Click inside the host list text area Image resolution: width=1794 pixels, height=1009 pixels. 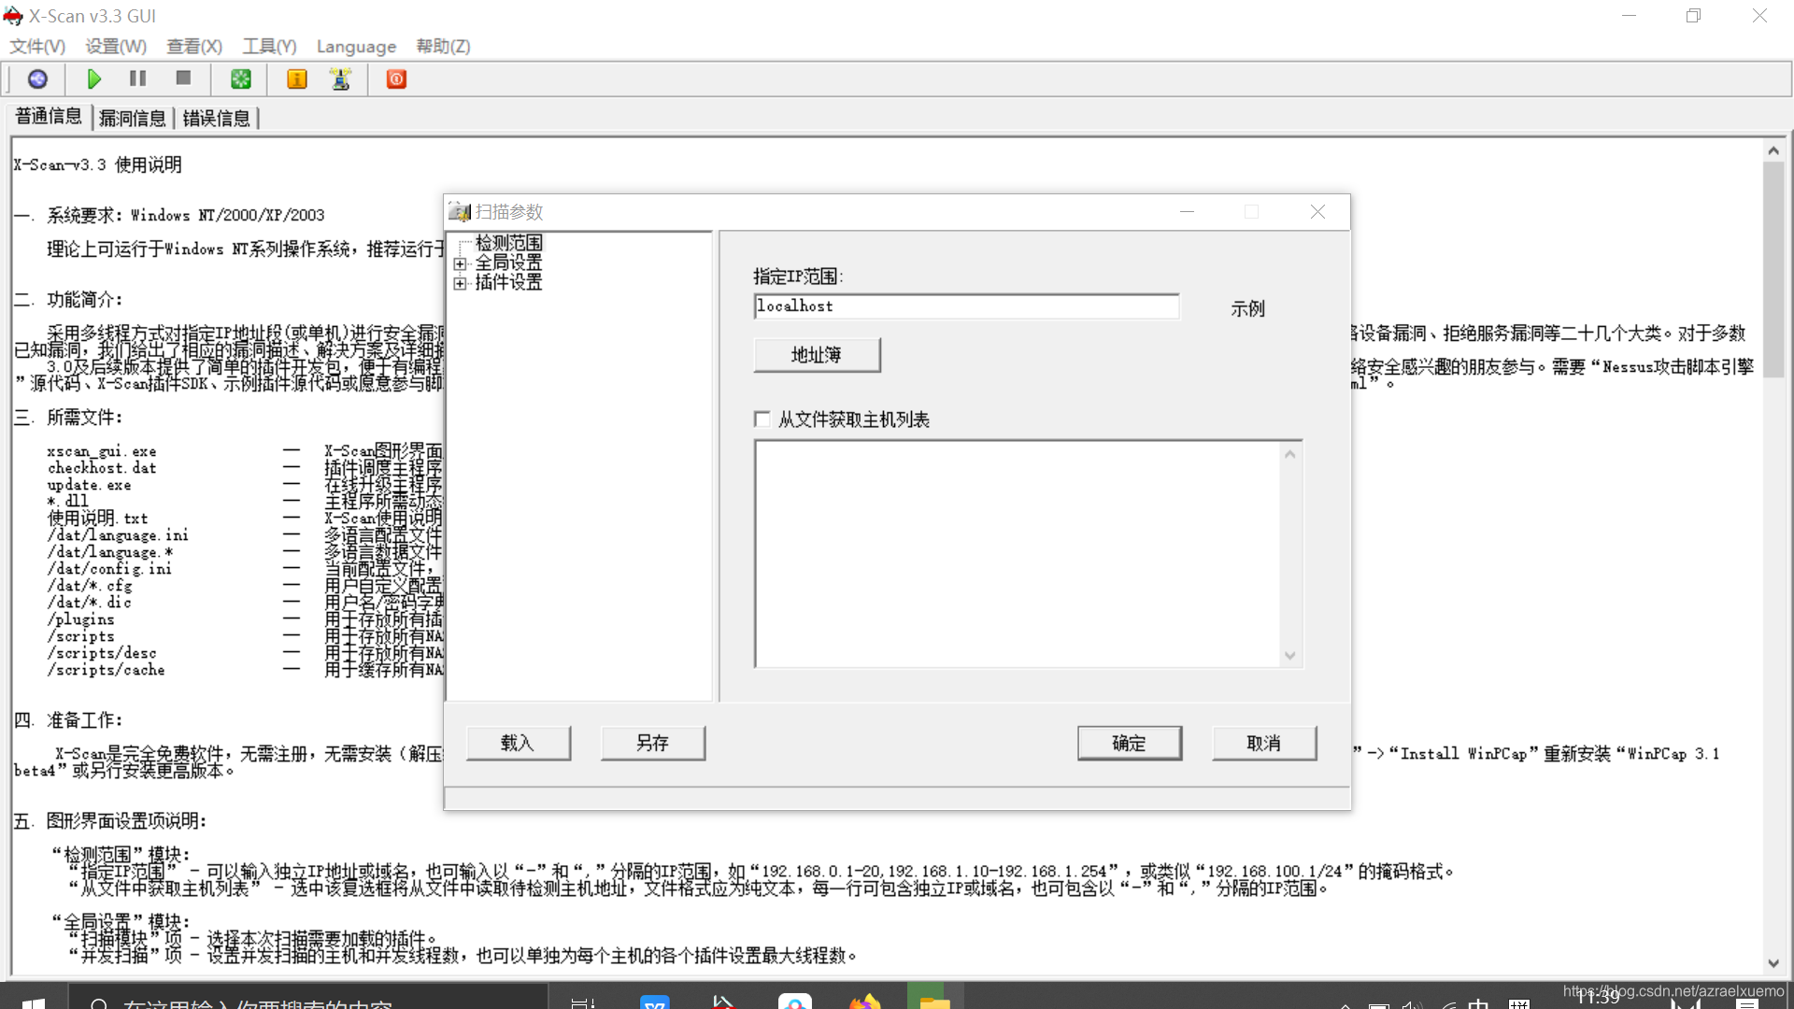click(x=1018, y=554)
